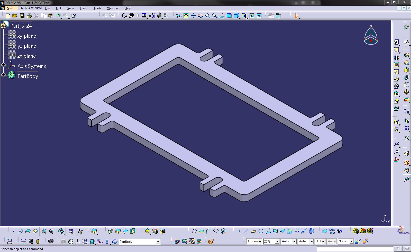Undo the last action
411x252 pixels.
coord(58,16)
